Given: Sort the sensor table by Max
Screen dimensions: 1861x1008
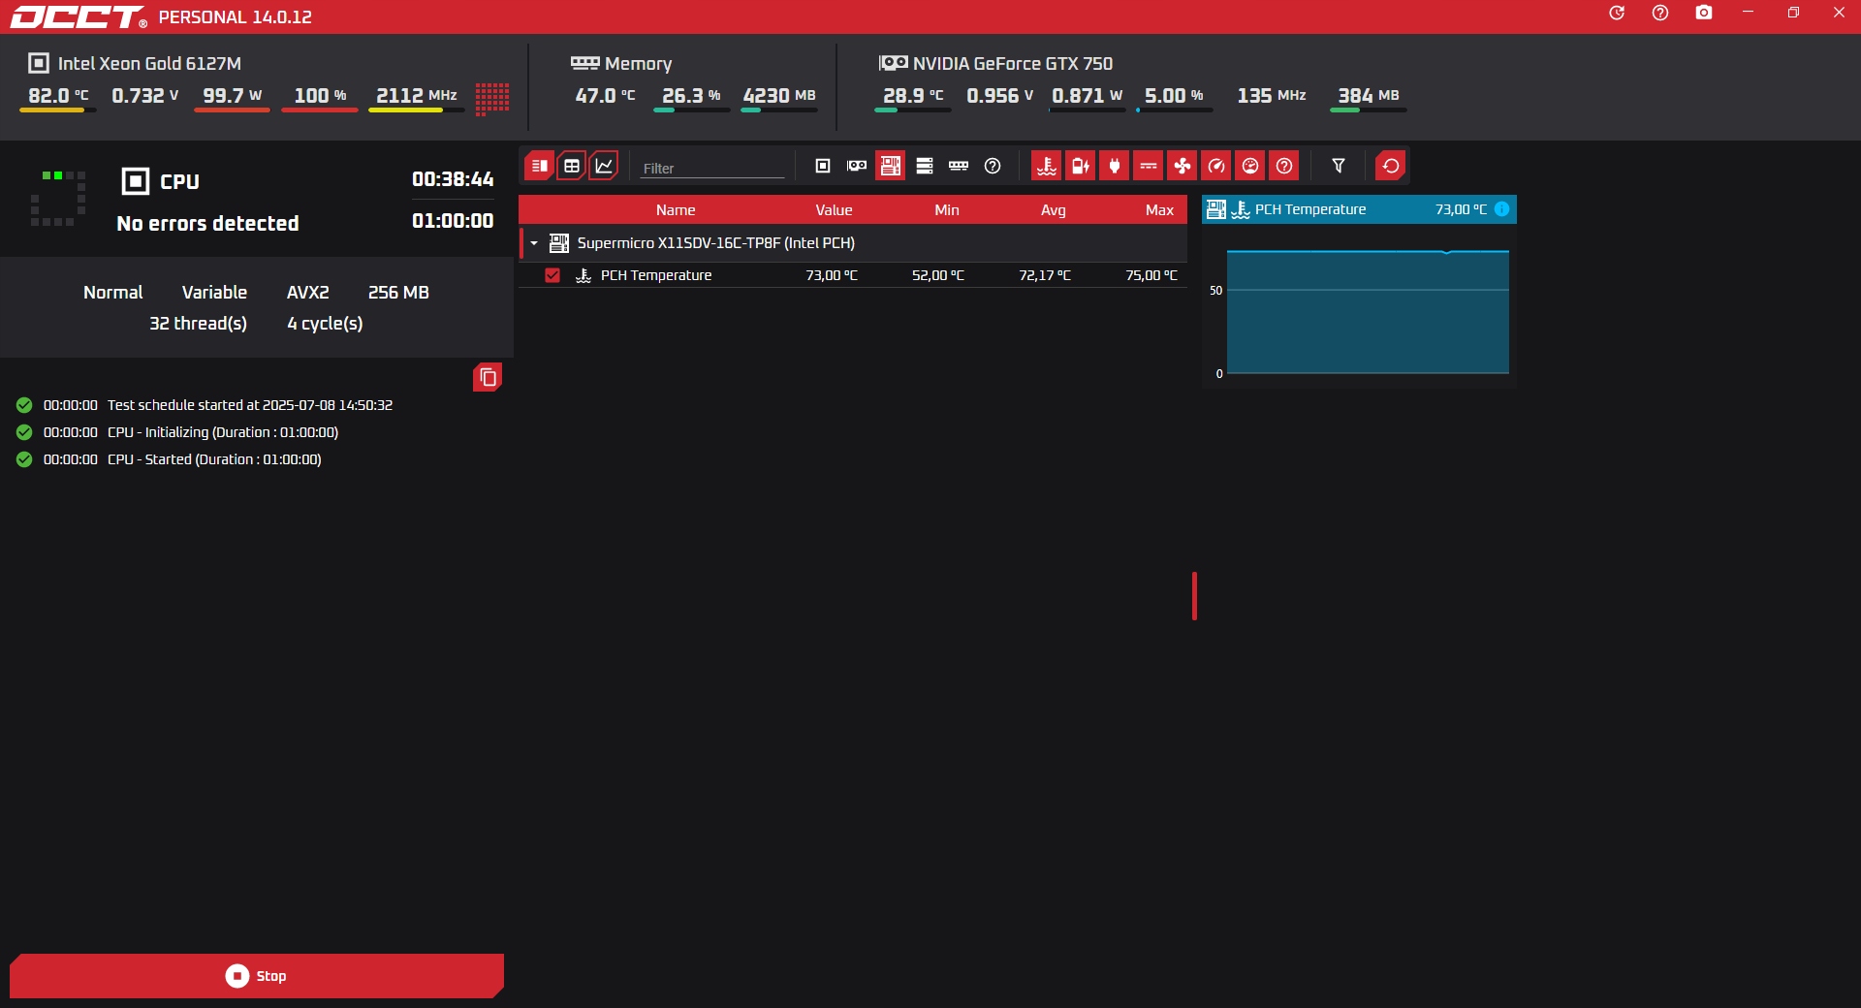Looking at the screenshot, I should pyautogui.click(x=1159, y=210).
